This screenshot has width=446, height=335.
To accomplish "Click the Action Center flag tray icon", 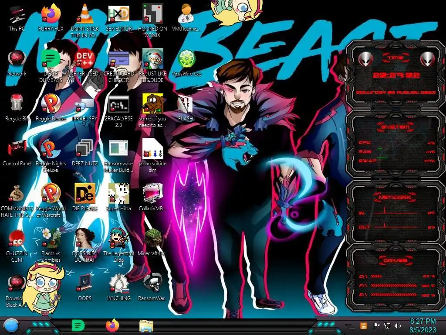I will pyautogui.click(x=376, y=325).
